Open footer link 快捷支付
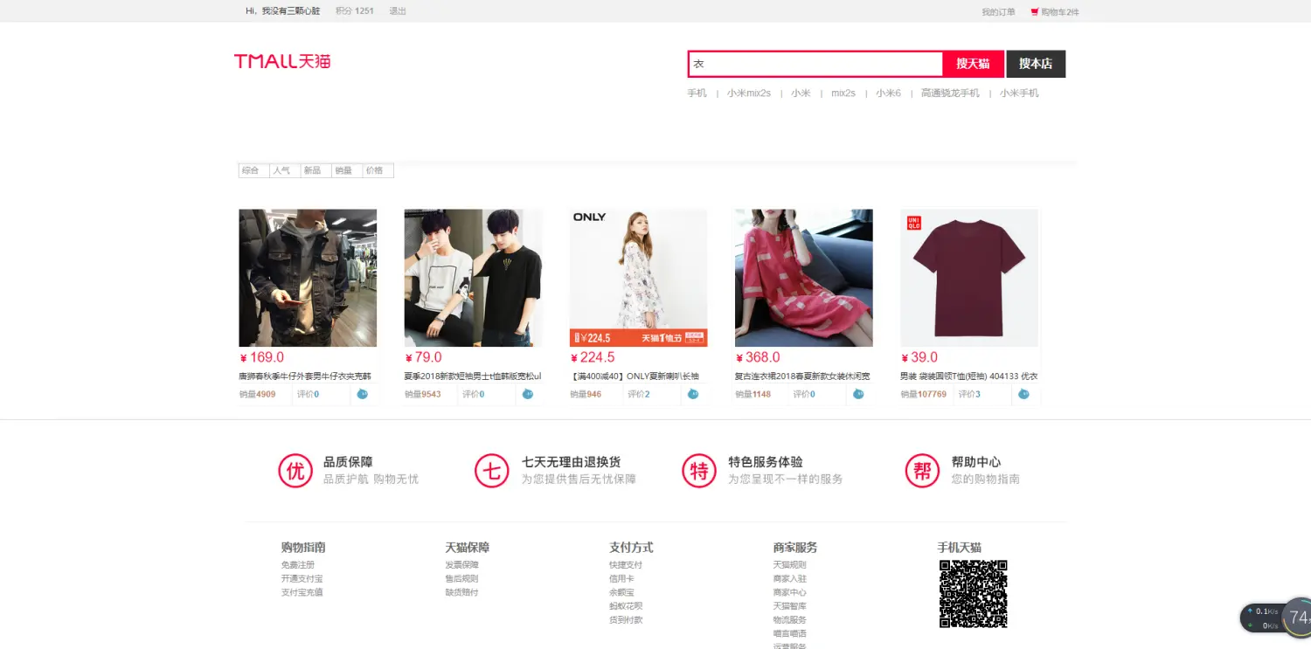This screenshot has width=1311, height=649. [626, 565]
